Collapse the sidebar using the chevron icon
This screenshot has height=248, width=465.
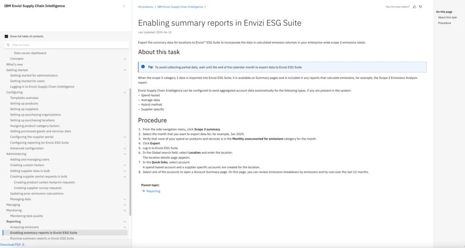pyautogui.click(x=124, y=6)
